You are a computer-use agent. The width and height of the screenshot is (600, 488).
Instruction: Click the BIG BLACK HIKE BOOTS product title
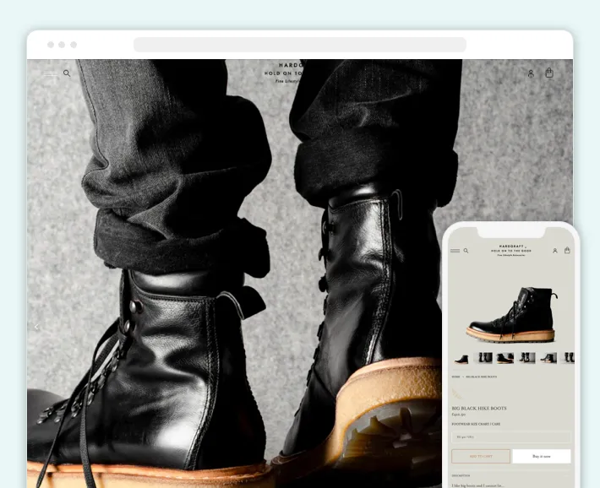pyautogui.click(x=479, y=409)
